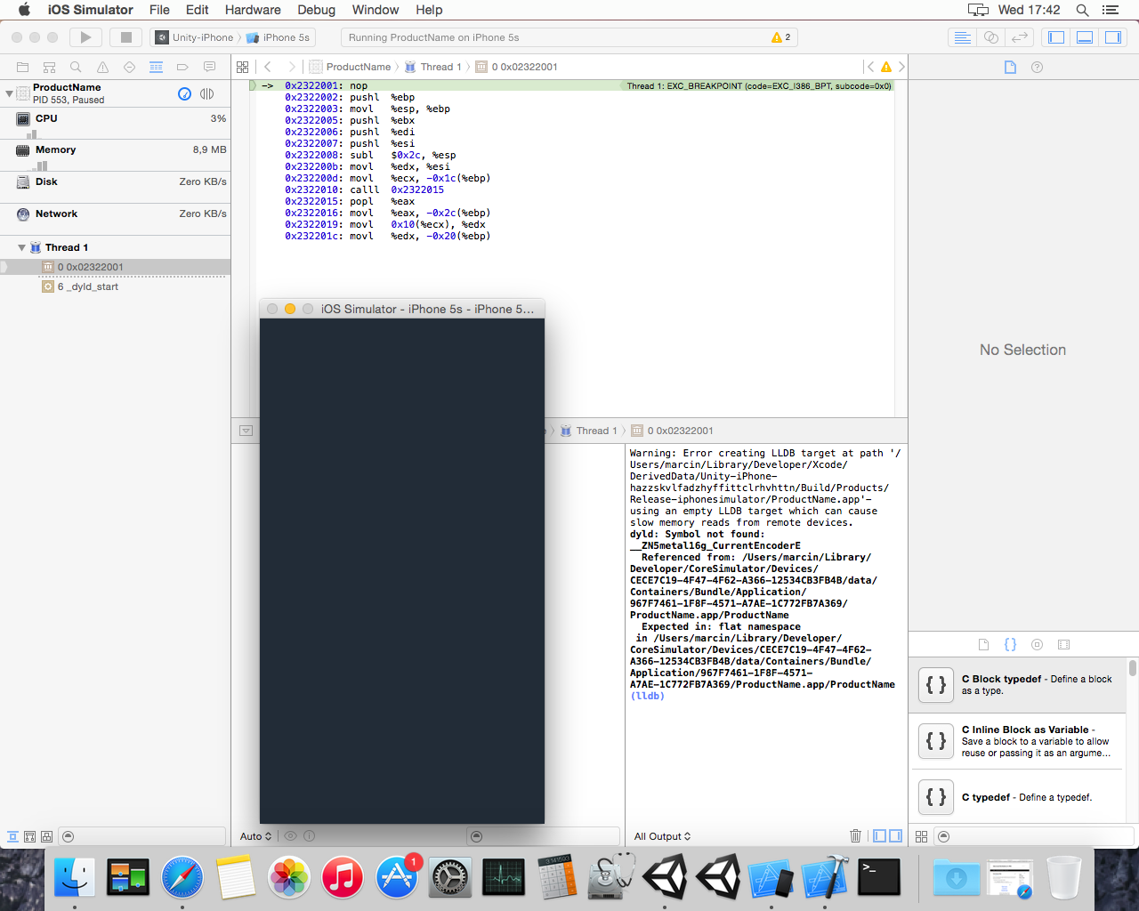Select the iPhone 5s destination in scheme selector
The width and height of the screenshot is (1139, 911).
click(x=285, y=37)
